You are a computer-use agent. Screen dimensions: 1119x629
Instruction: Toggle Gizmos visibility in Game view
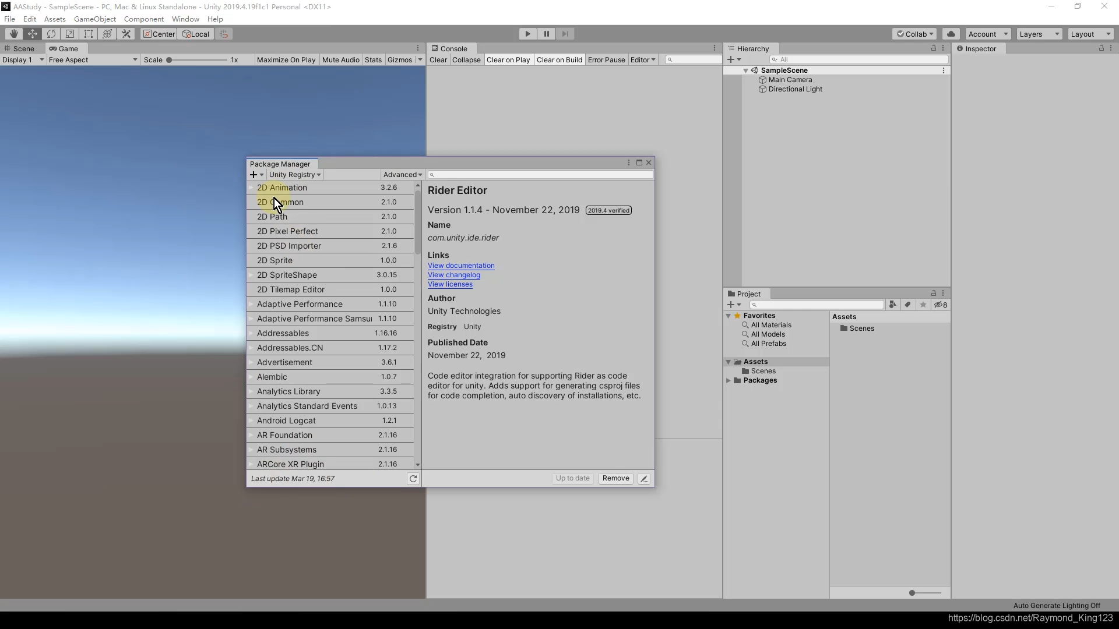click(400, 60)
